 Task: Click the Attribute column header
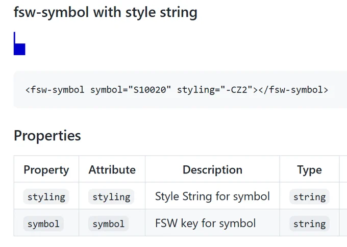pos(112,169)
